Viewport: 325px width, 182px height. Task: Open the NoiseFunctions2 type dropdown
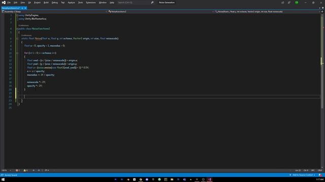click(x=160, y=12)
